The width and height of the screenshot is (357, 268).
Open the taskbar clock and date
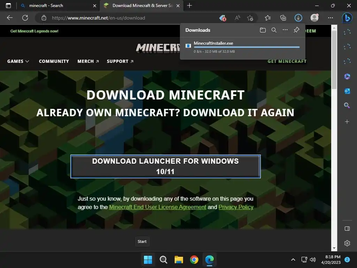[x=331, y=260]
